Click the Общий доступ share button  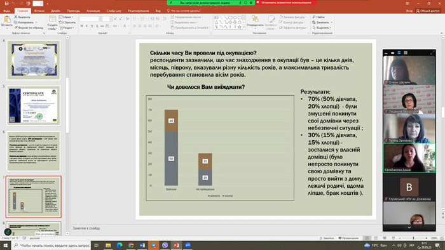point(428,11)
